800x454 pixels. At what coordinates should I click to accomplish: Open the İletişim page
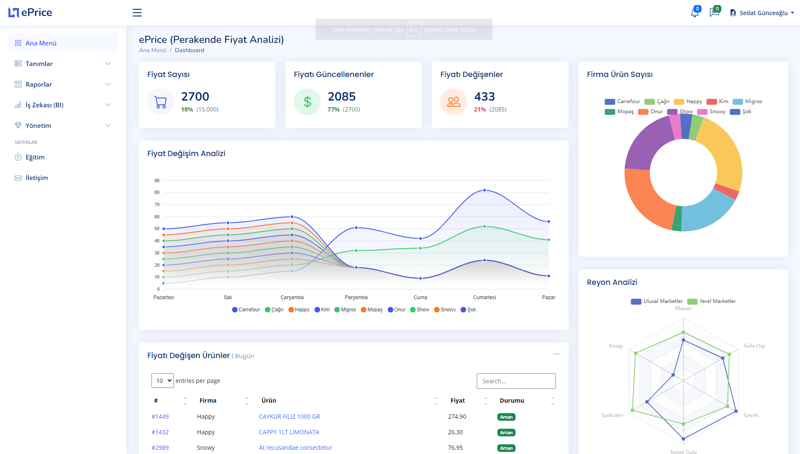point(63,178)
